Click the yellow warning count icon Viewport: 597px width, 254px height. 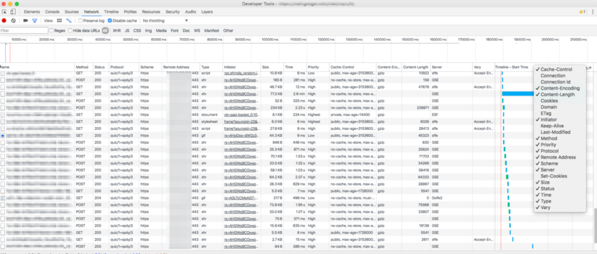(x=582, y=12)
